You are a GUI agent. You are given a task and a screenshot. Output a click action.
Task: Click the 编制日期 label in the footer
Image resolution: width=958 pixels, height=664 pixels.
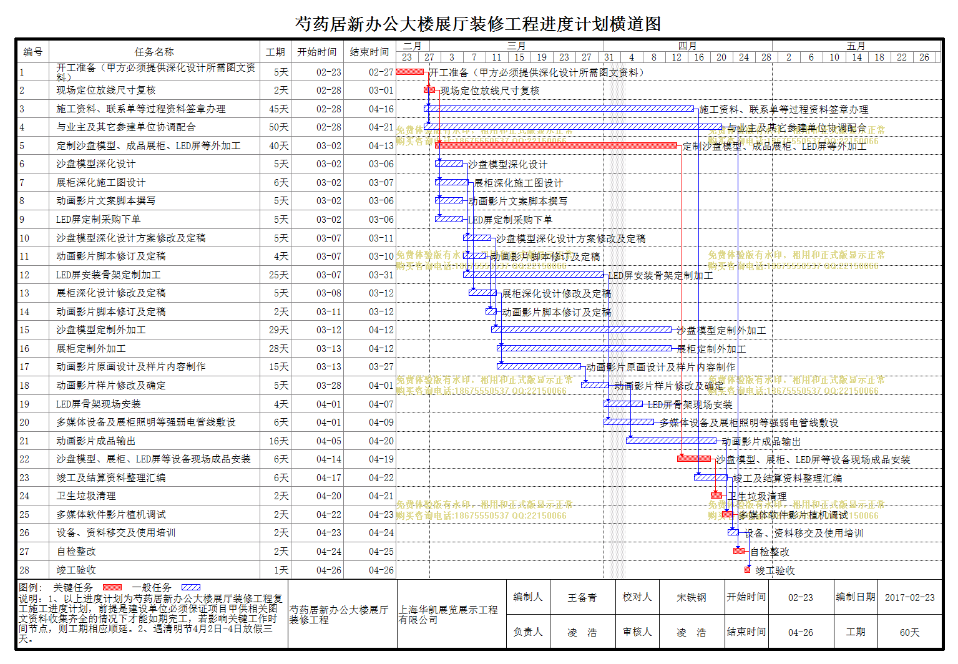point(856,597)
